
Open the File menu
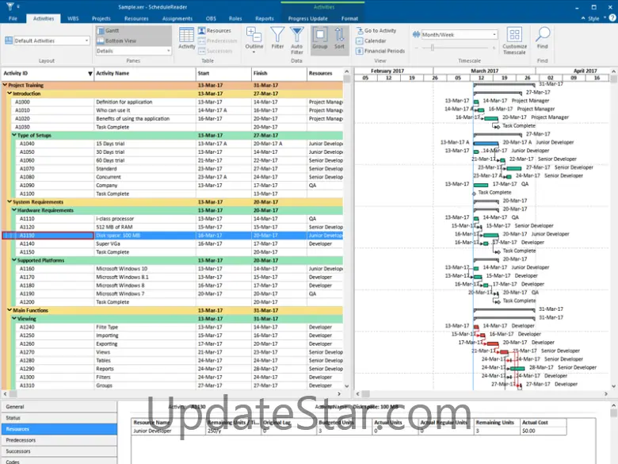13,18
